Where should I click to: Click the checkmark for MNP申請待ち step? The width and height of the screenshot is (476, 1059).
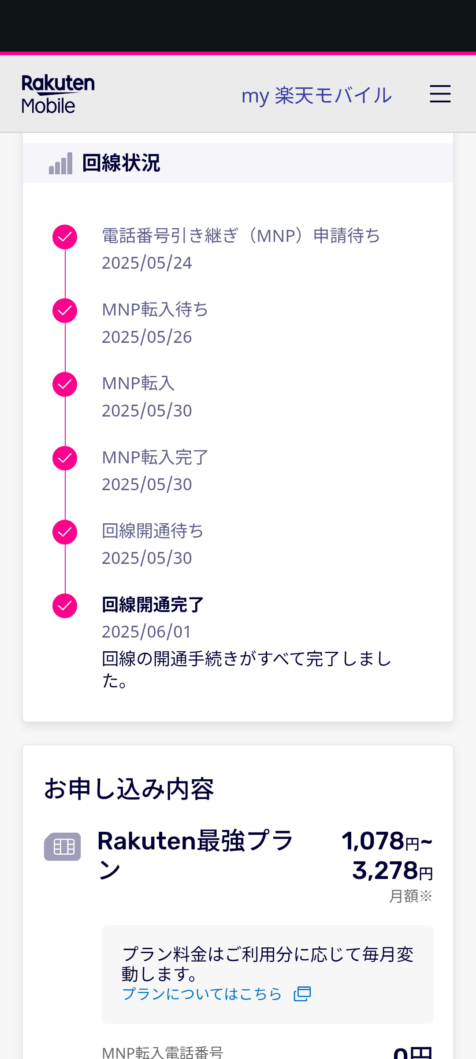[x=65, y=237]
